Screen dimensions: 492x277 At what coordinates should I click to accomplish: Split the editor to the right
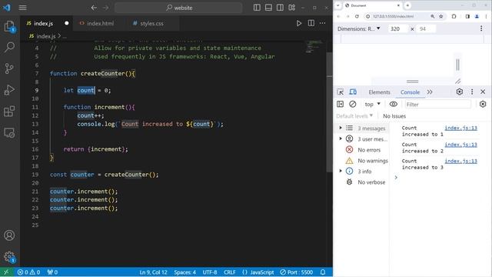click(x=311, y=23)
